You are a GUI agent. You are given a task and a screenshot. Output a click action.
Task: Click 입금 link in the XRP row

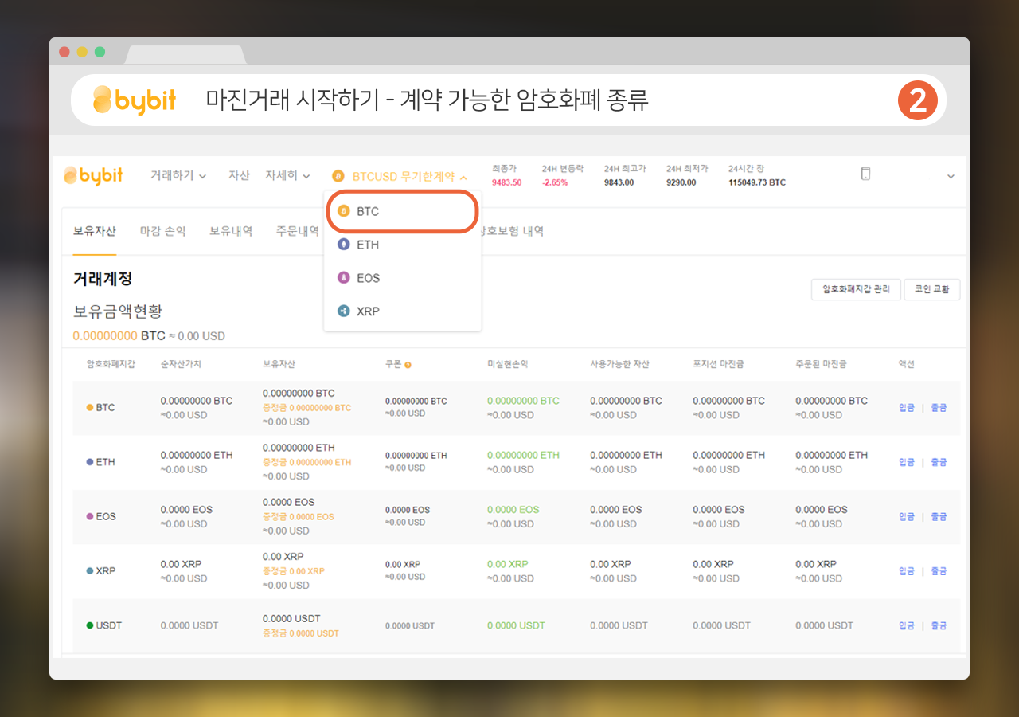(x=907, y=571)
